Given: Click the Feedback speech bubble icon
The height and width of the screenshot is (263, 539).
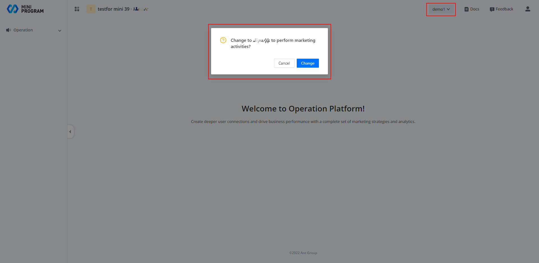Looking at the screenshot, I should coord(492,9).
